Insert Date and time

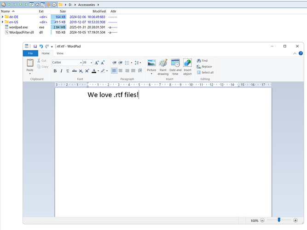point(175,67)
